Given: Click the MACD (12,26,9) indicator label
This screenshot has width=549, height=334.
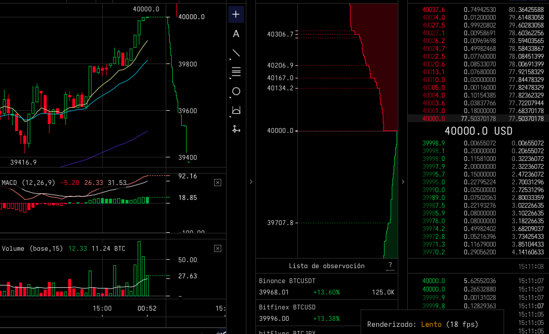Looking at the screenshot, I should (28, 183).
